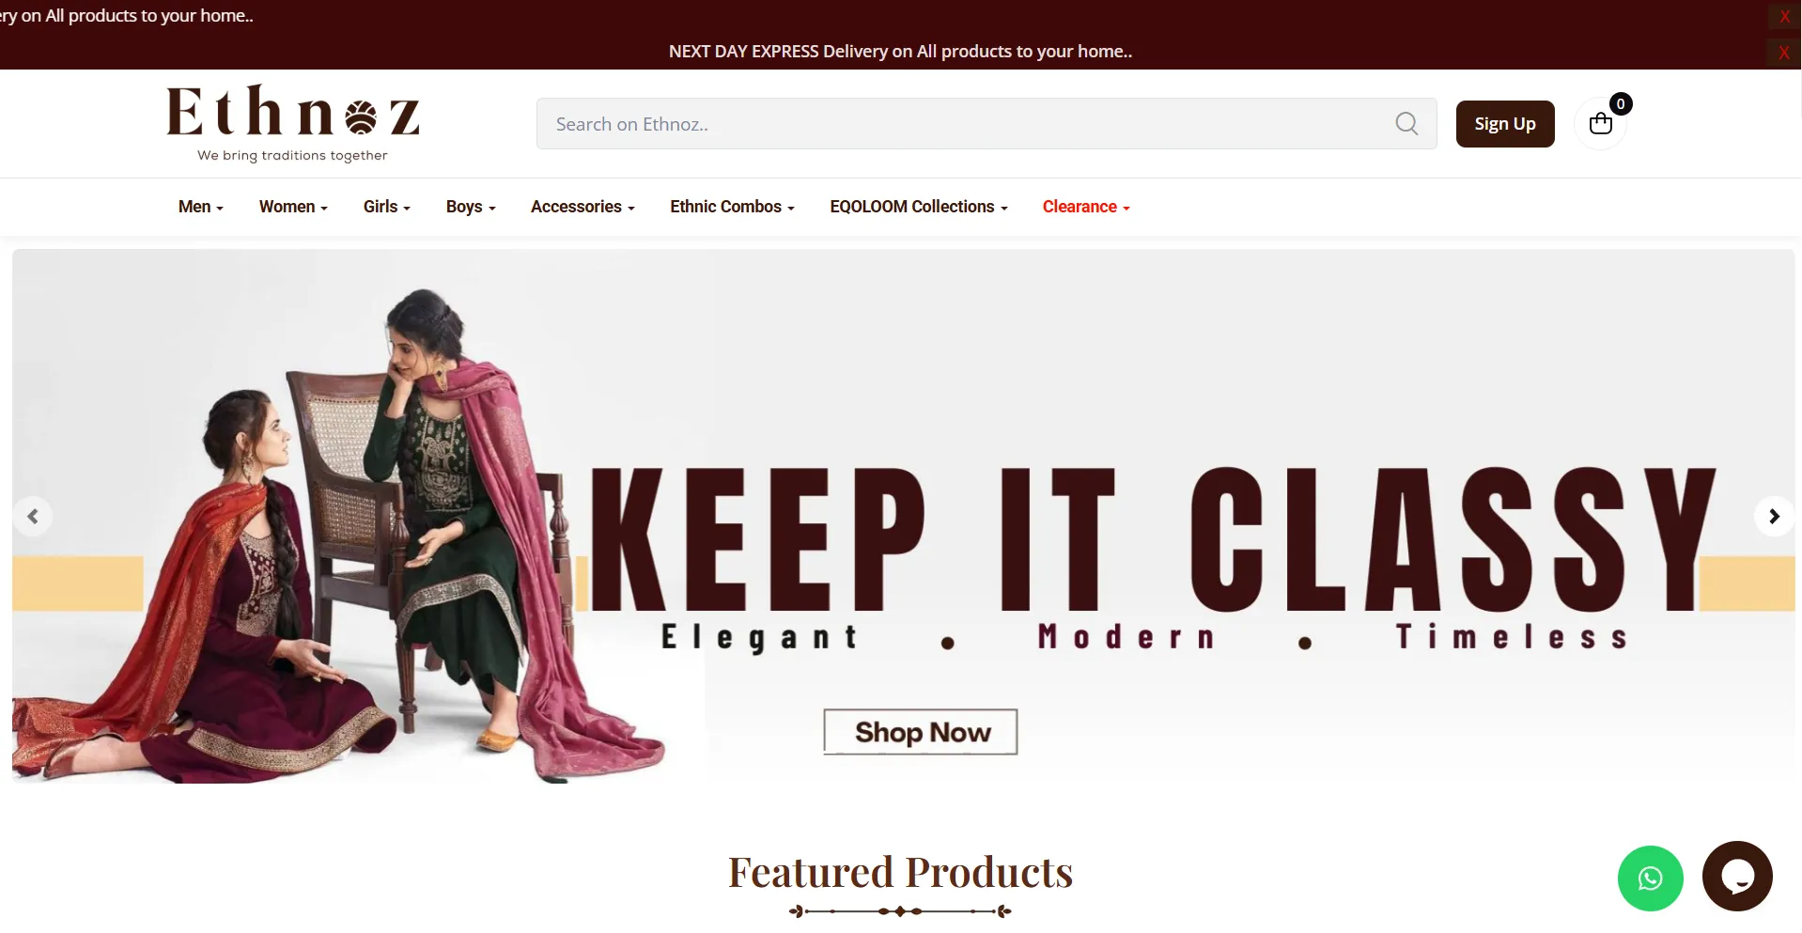Open the dark chat bubble widget
The height and width of the screenshot is (933, 1802).
click(1737, 876)
